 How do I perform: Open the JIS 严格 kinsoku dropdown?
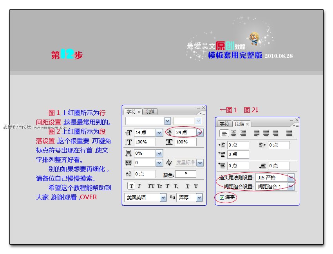pos(291,177)
